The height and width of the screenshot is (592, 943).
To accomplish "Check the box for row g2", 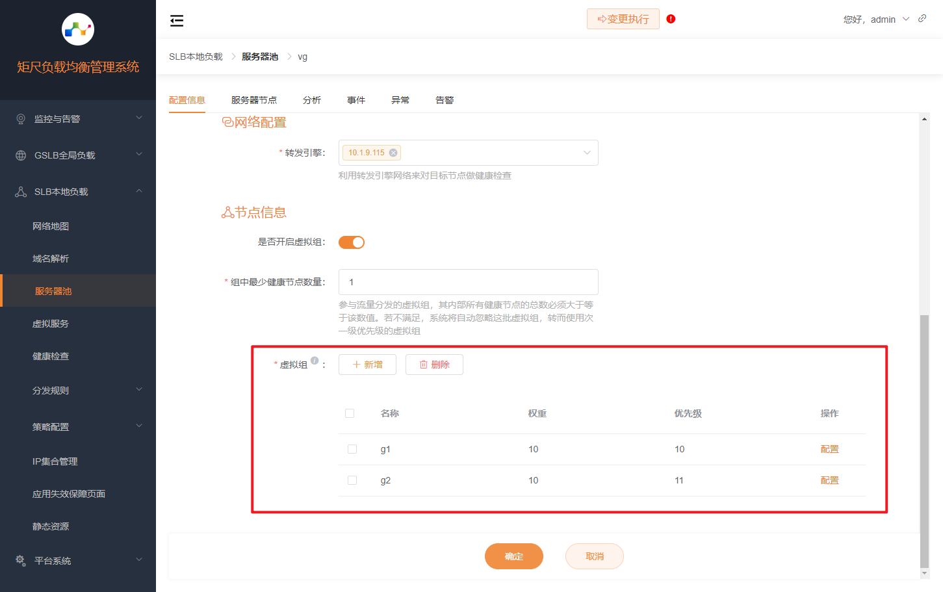I will (x=352, y=480).
